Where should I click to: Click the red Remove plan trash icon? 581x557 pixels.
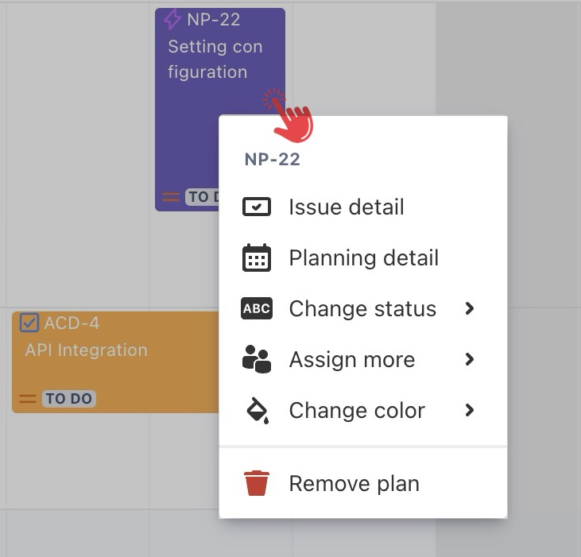pos(256,483)
